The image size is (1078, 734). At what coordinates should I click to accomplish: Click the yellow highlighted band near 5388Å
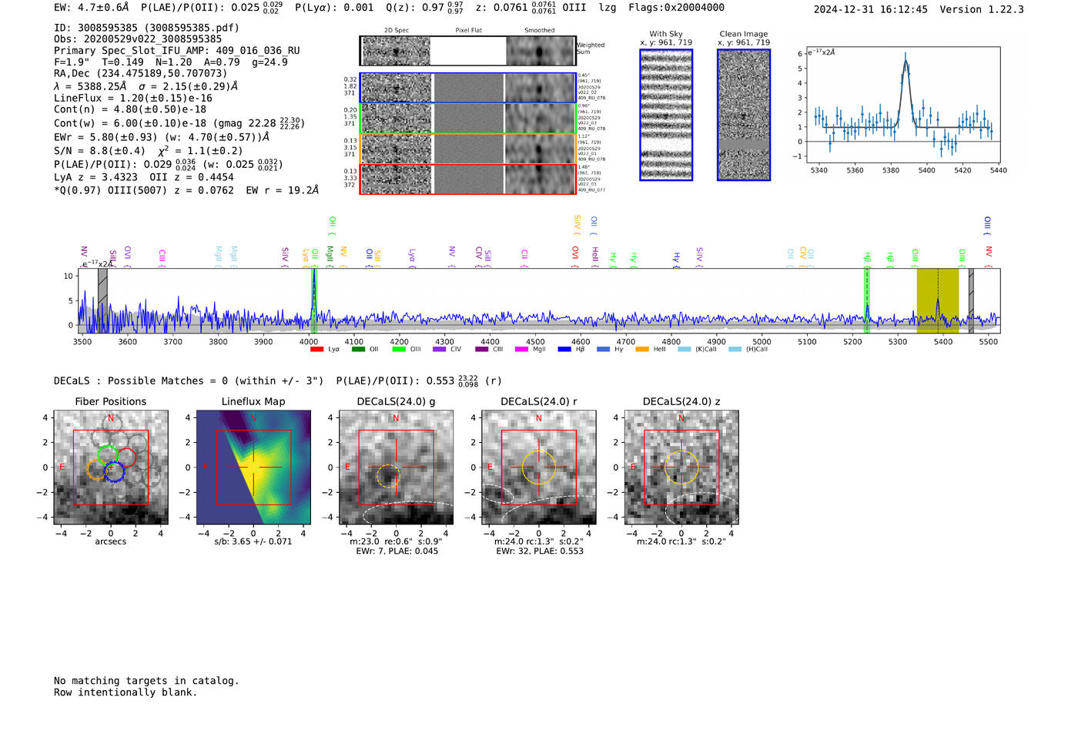[938, 300]
